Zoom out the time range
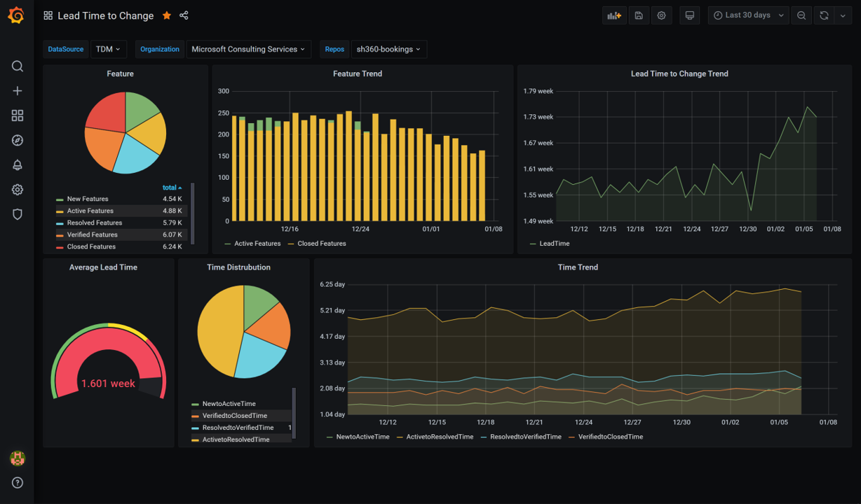This screenshot has height=504, width=861. coord(801,15)
